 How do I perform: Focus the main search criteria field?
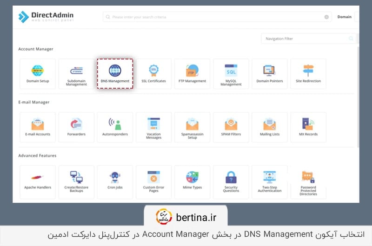pos(217,17)
